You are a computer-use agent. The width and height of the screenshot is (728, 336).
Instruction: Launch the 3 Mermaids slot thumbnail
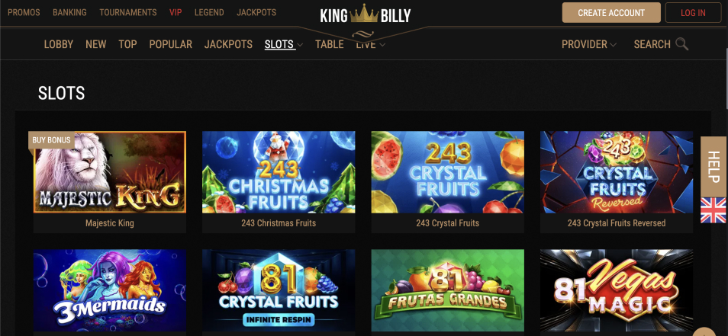point(110,290)
